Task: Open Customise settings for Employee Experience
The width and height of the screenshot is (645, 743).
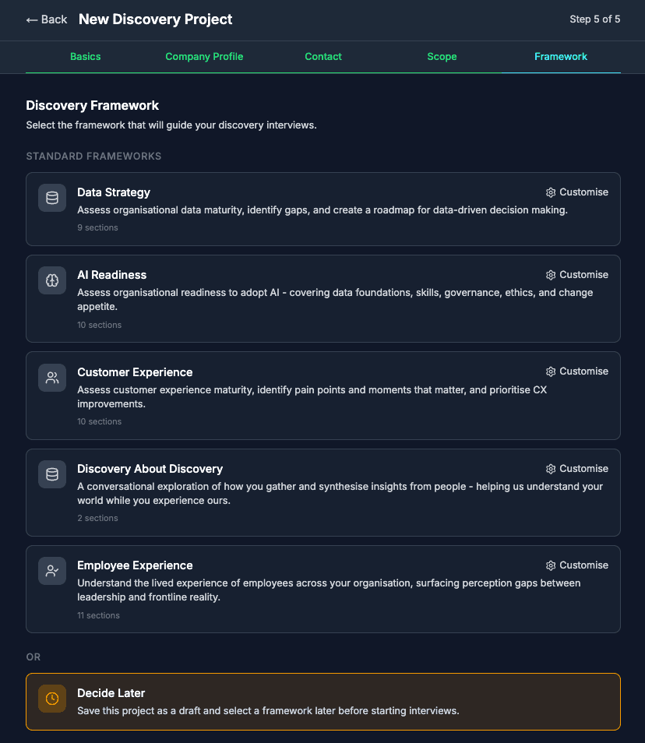Action: 577,565
